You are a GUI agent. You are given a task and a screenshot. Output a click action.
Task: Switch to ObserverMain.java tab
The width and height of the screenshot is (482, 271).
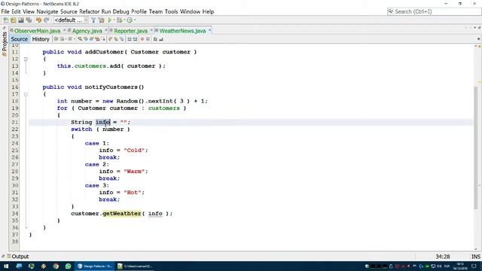(x=37, y=31)
